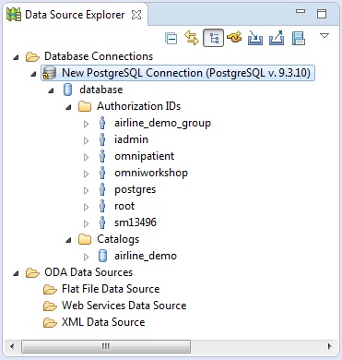Screen dimensions: 342x360
Task: Collapse the New PostgreSQL Connection node
Action: 33,74
